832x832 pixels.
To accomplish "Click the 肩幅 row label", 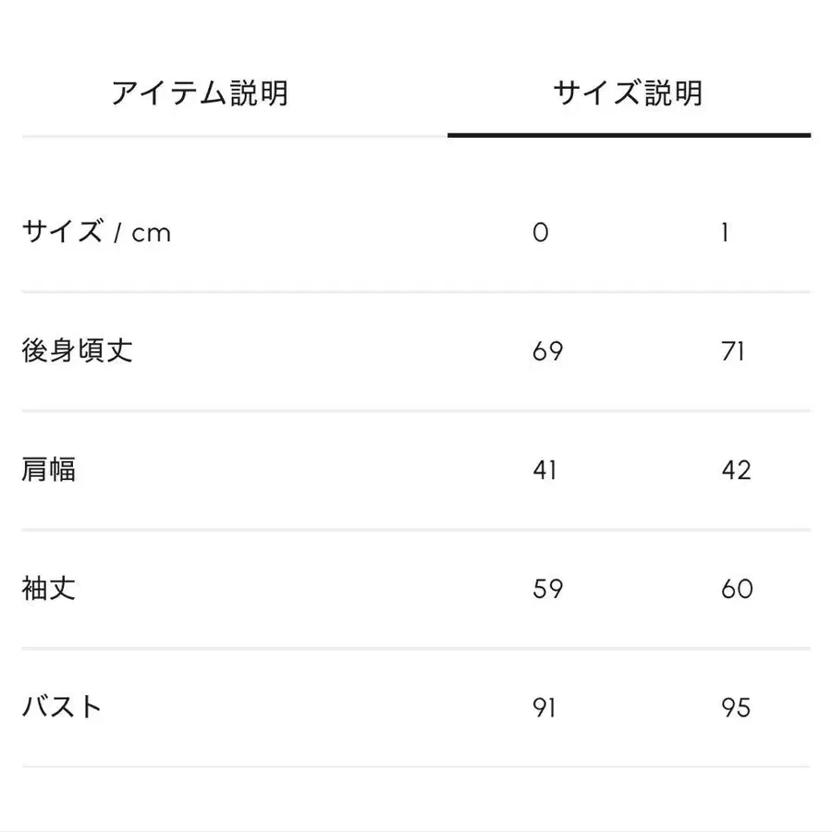I will tap(51, 470).
